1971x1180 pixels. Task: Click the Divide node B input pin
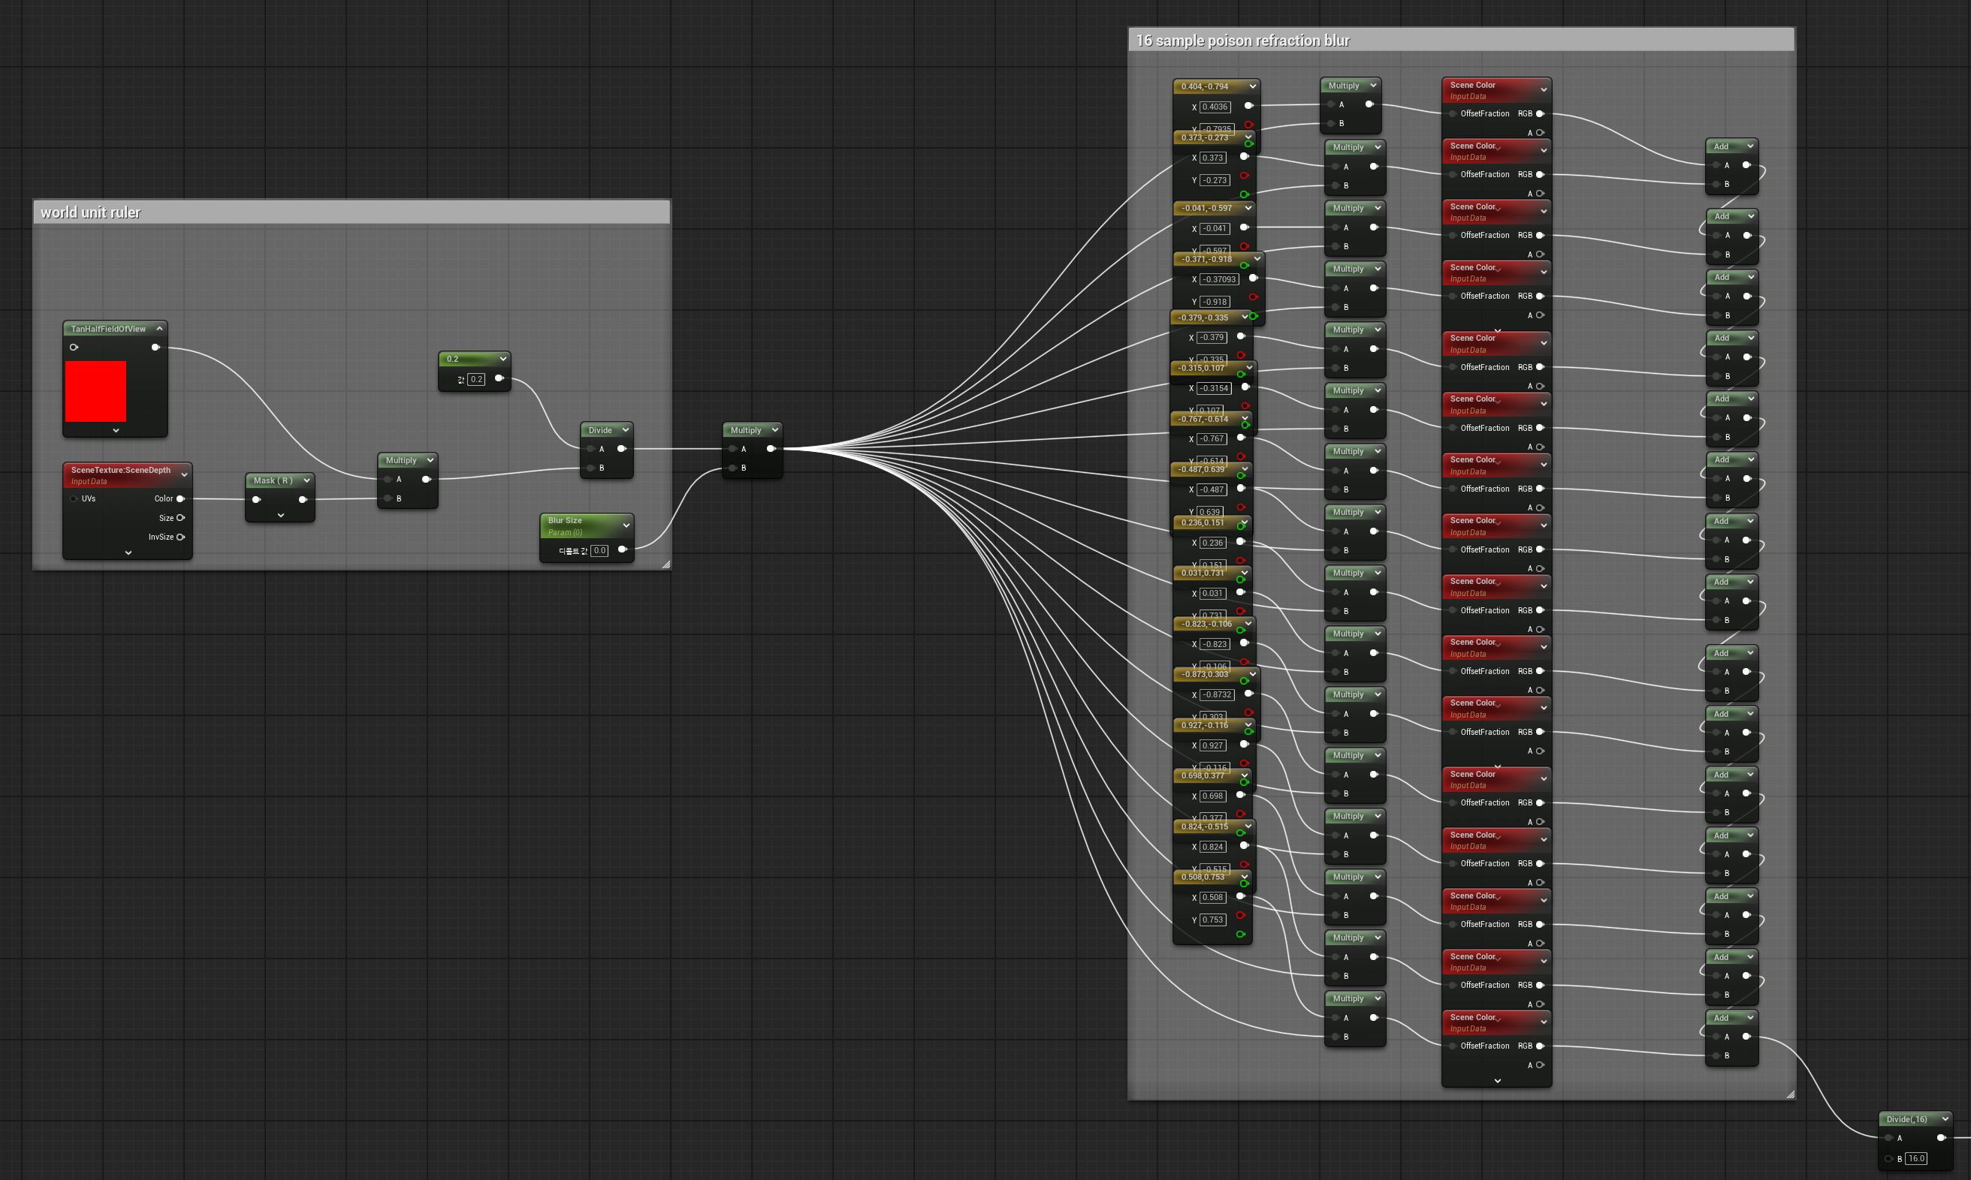pos(590,468)
